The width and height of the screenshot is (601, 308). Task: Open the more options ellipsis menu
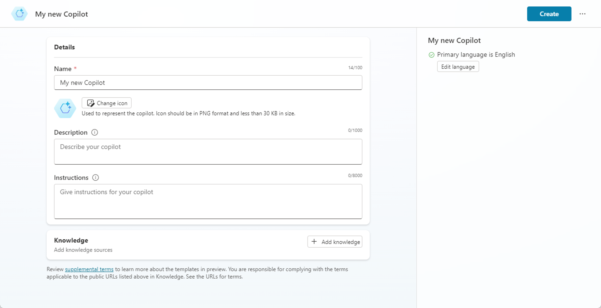(x=582, y=14)
